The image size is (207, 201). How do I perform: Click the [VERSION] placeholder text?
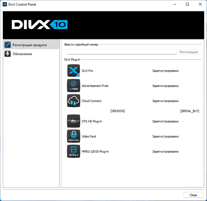click(x=118, y=111)
